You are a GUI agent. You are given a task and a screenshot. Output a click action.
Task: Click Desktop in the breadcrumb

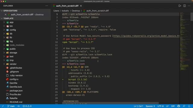click(x=76, y=11)
